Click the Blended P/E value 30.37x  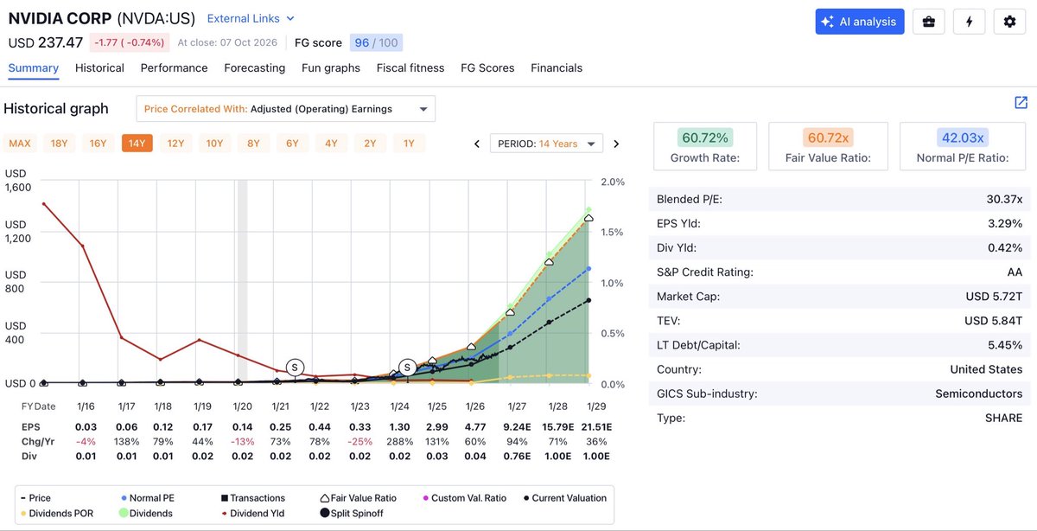pyautogui.click(x=1003, y=200)
